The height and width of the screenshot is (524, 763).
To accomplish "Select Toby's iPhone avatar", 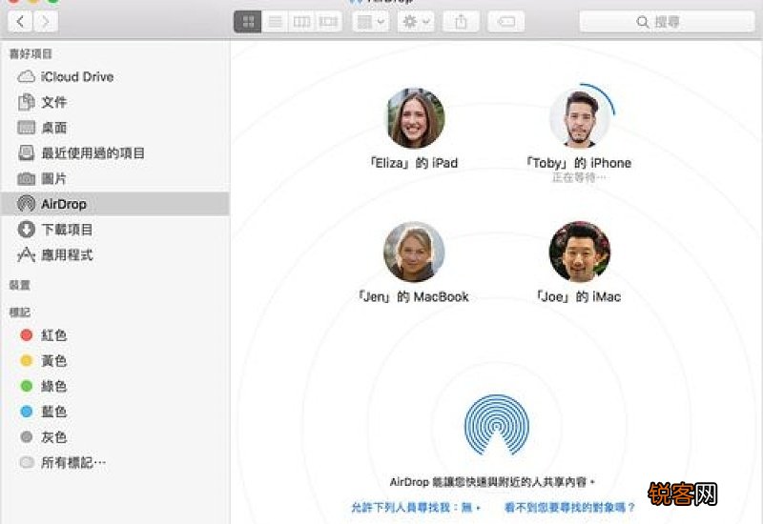I will point(579,118).
